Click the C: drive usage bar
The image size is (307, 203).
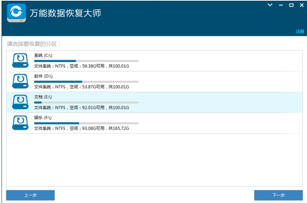tap(86, 61)
